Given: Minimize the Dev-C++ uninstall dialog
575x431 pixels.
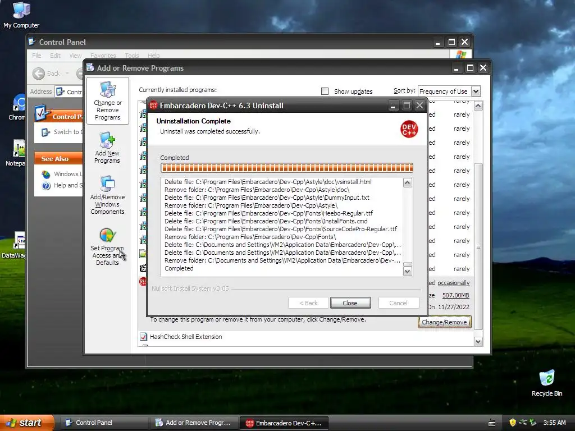Looking at the screenshot, I should point(393,106).
